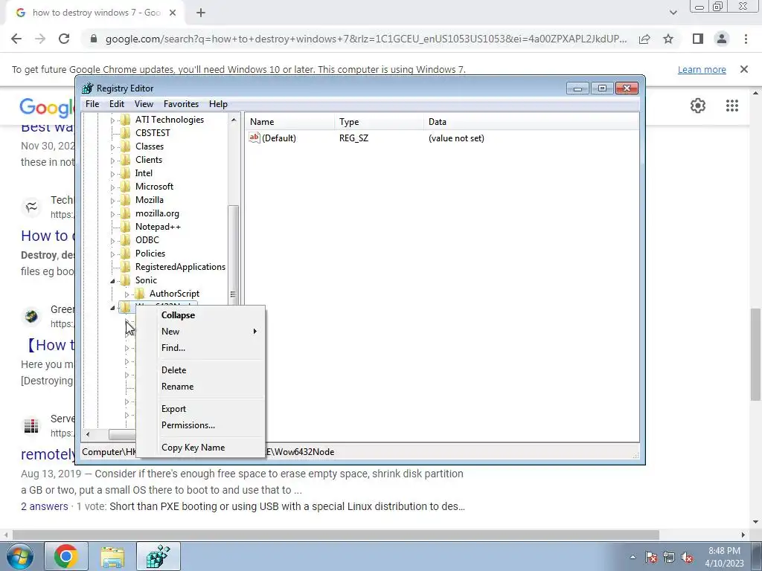Expand the Mozilla registry key
The height and width of the screenshot is (571, 762).
[113, 200]
